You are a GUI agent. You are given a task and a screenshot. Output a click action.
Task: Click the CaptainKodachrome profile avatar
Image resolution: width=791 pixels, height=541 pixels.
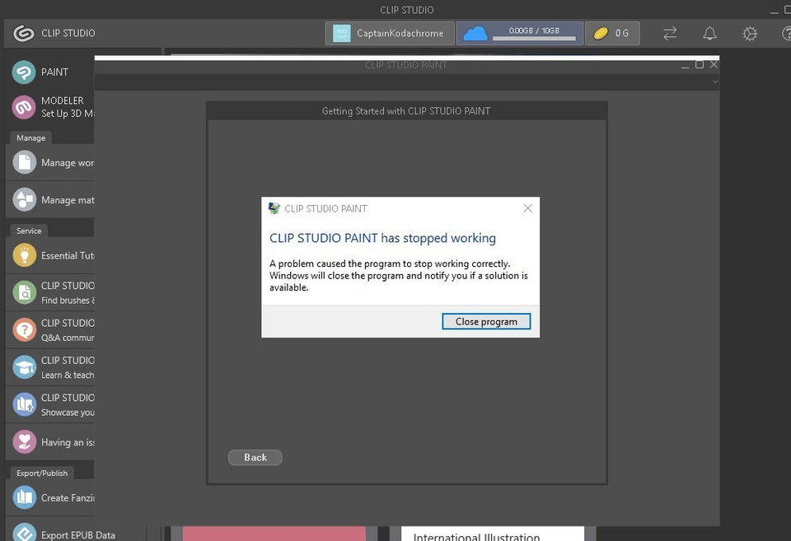(341, 33)
